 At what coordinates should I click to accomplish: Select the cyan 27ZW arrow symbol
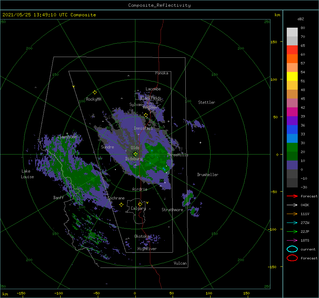point(292,223)
